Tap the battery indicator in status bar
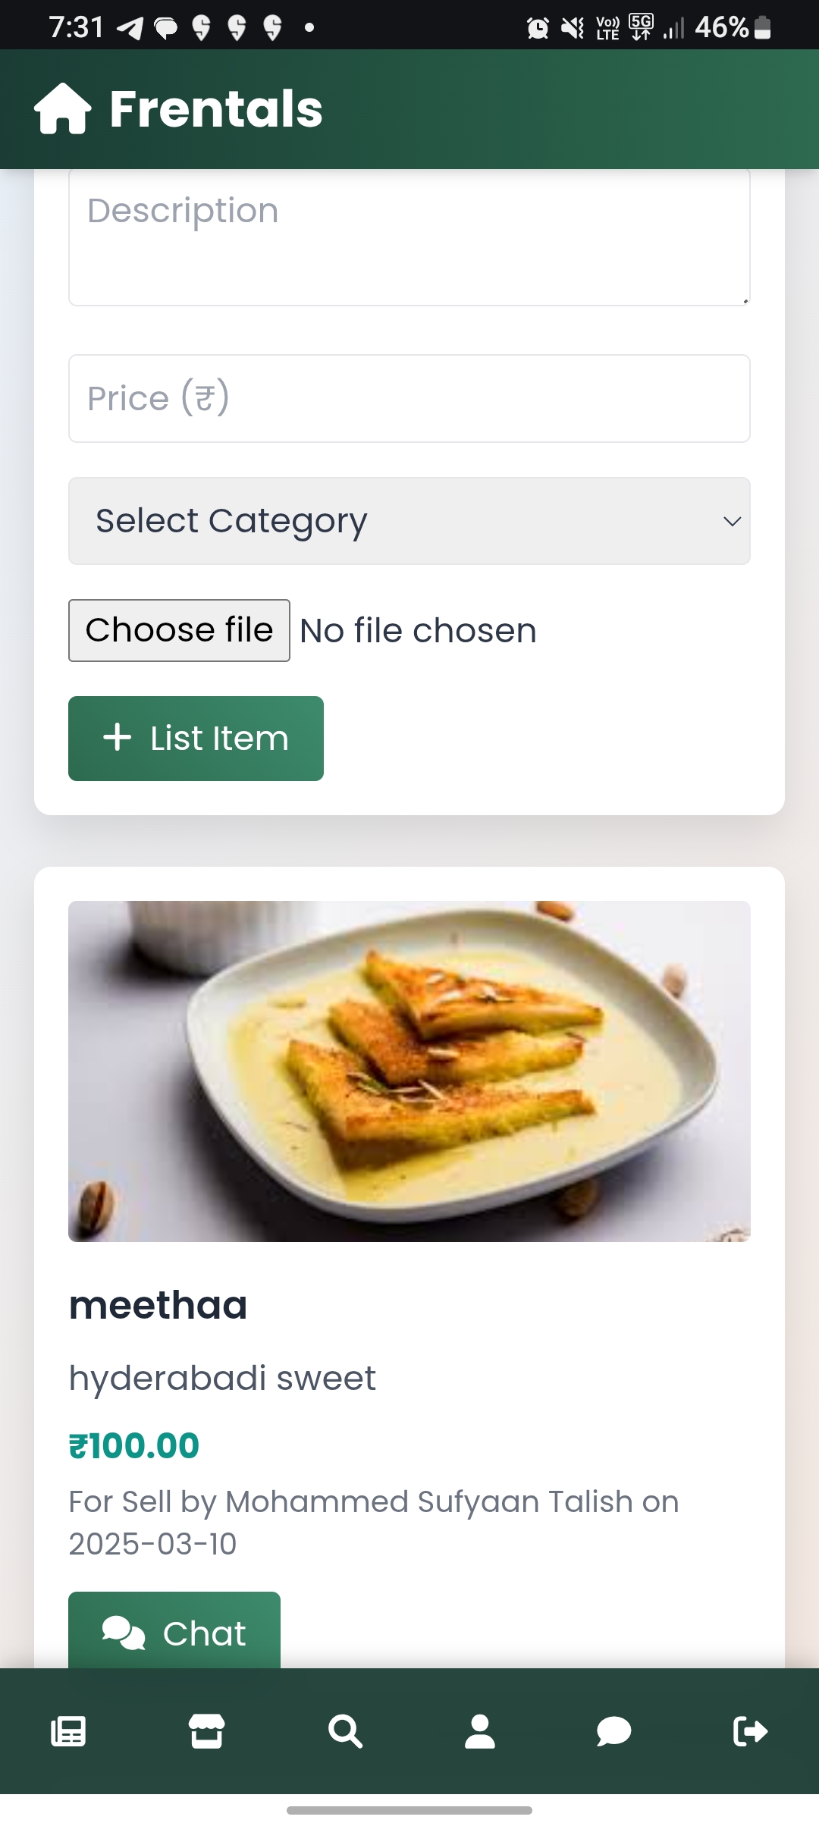 point(764,28)
